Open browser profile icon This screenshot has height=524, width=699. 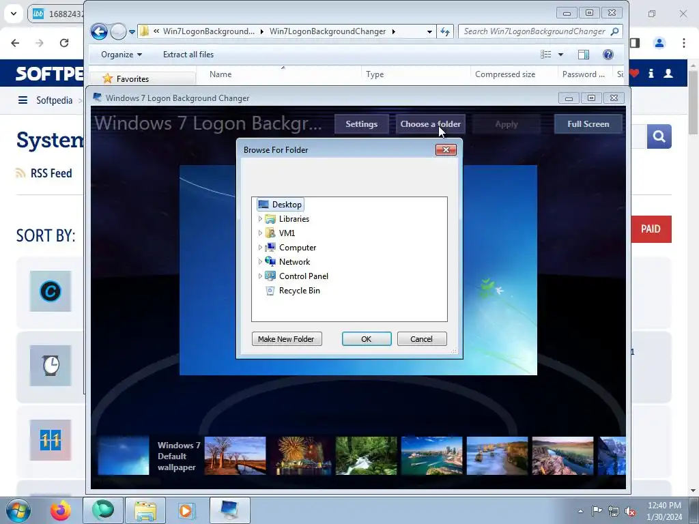[659, 43]
